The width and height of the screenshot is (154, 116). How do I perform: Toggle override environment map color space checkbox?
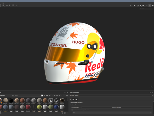[72, 110]
